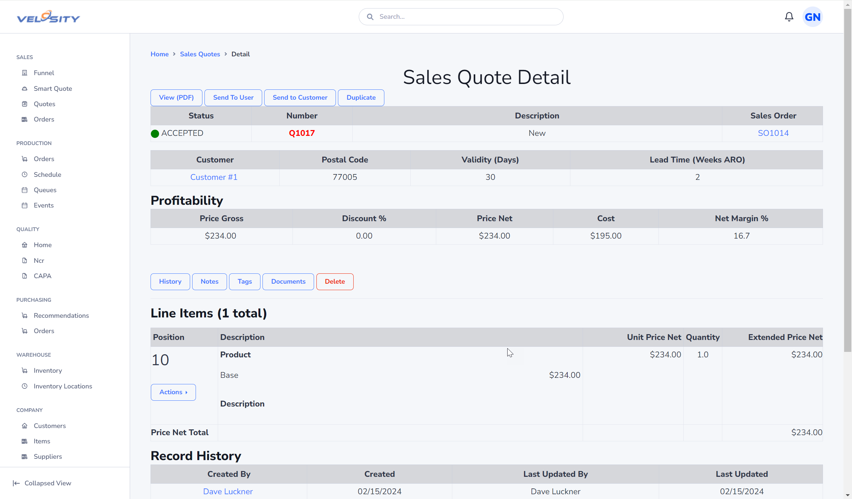Click the Ncr document icon

tap(25, 260)
